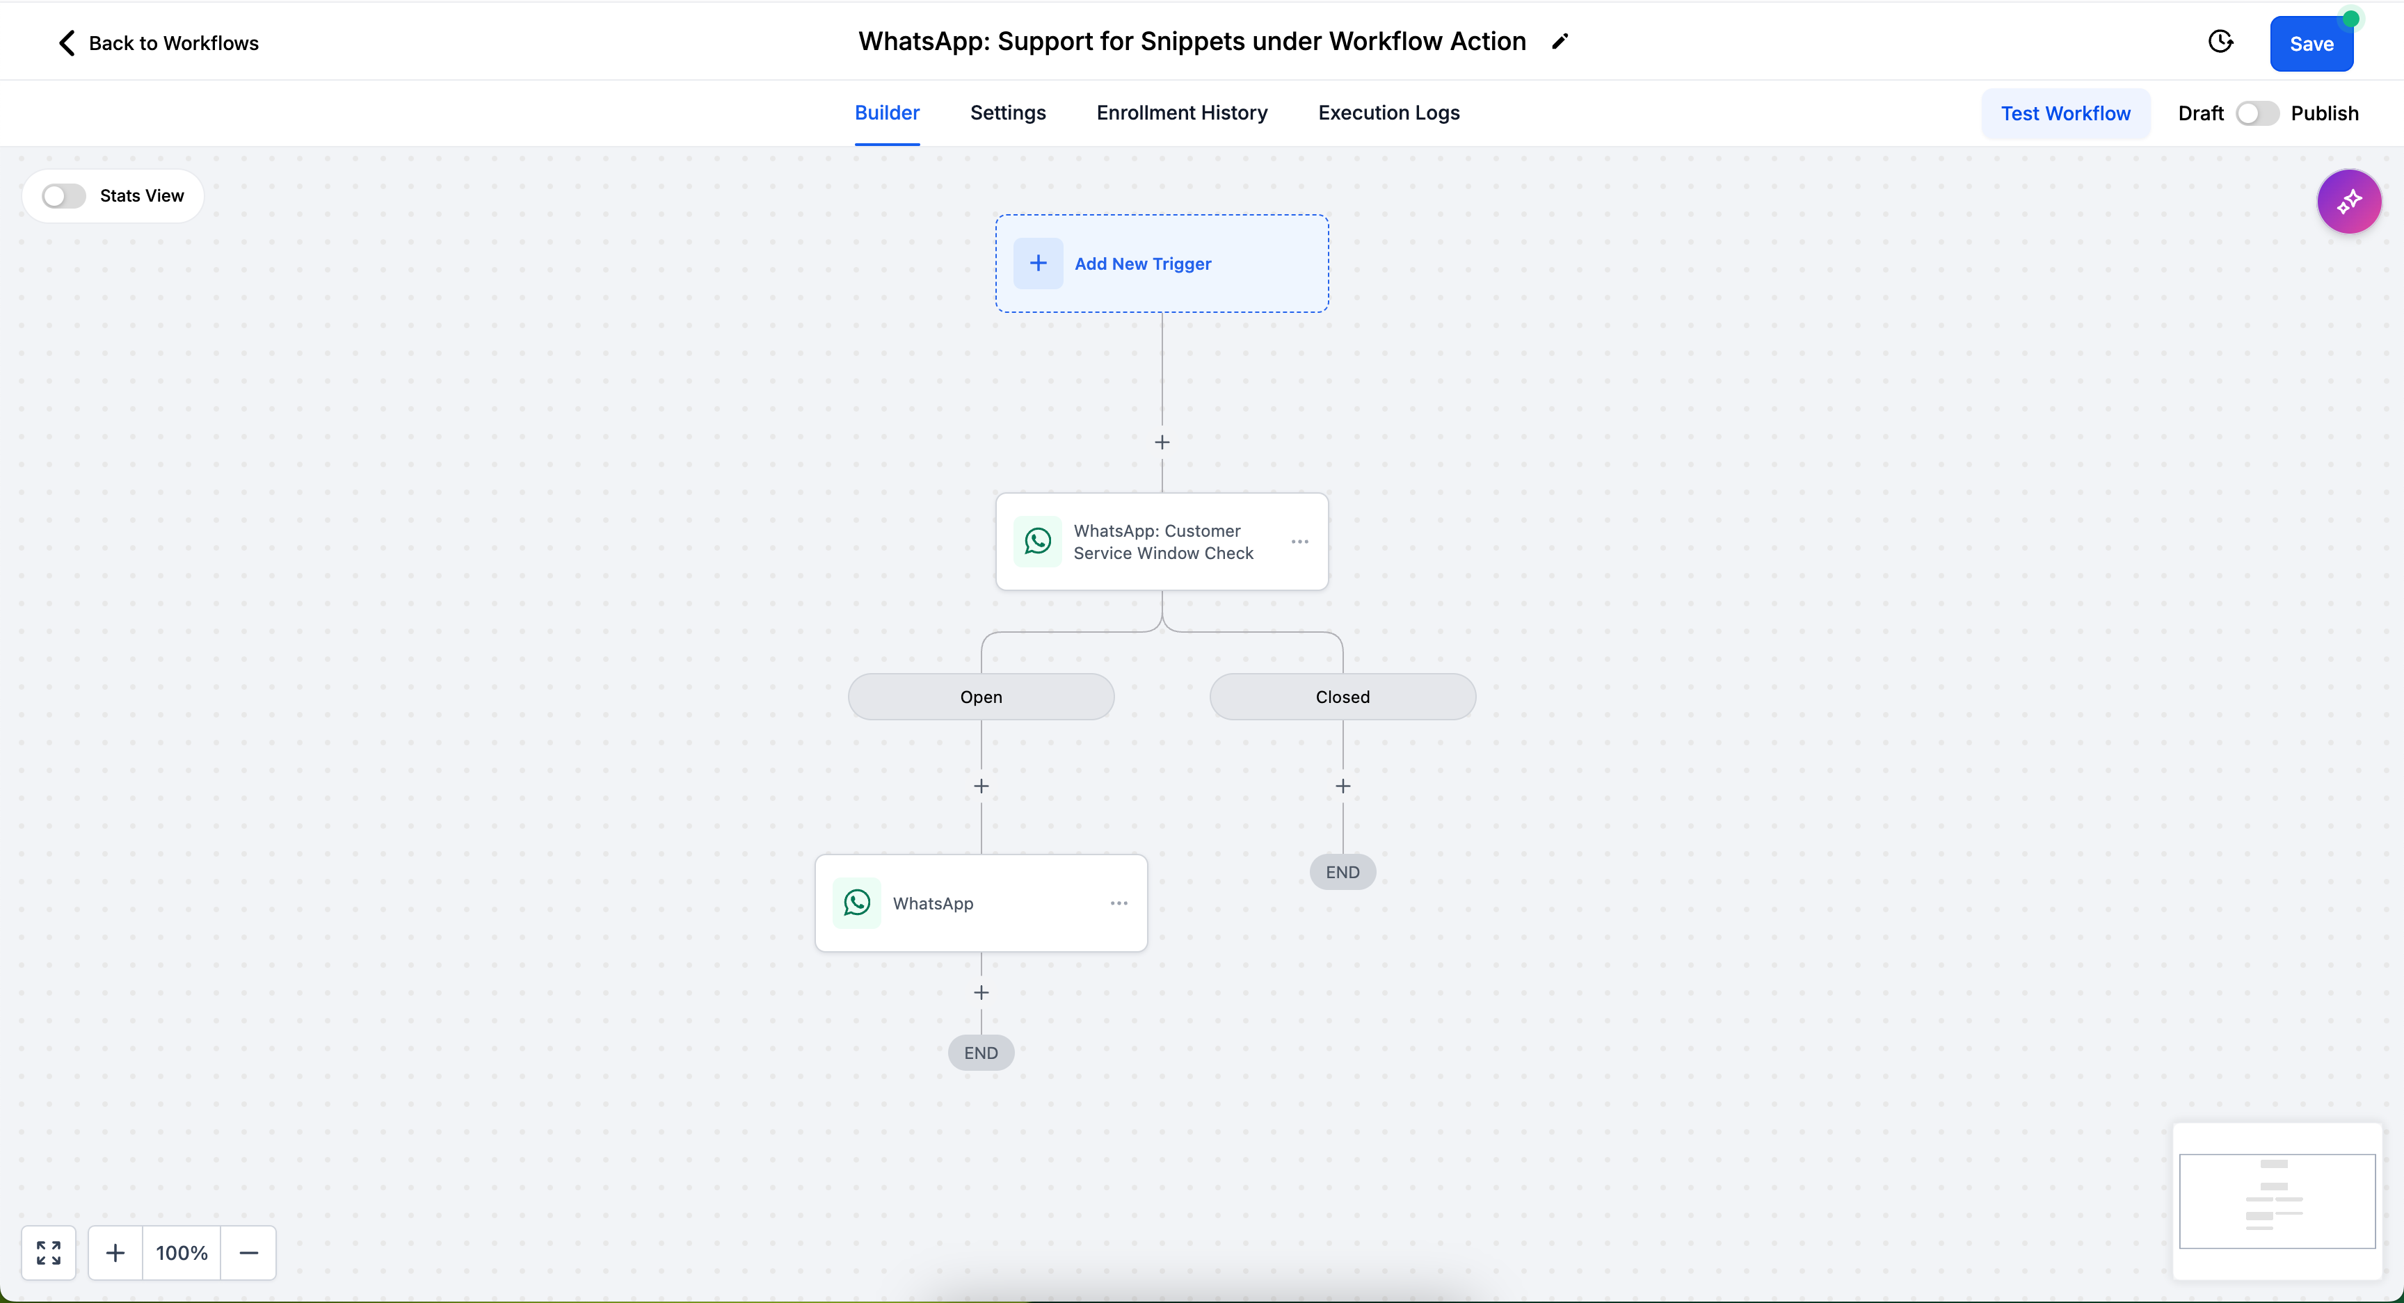
Task: Click WhatsApp icon on WhatsApp action node
Action: 857,903
